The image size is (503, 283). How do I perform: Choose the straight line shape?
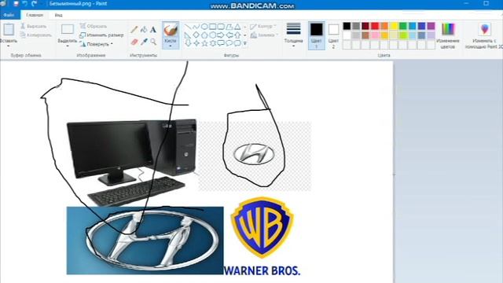point(188,27)
